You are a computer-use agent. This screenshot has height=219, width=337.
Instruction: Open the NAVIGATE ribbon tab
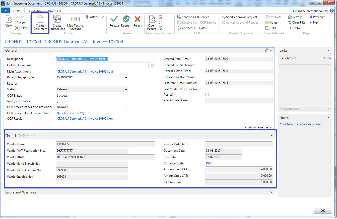[54, 11]
